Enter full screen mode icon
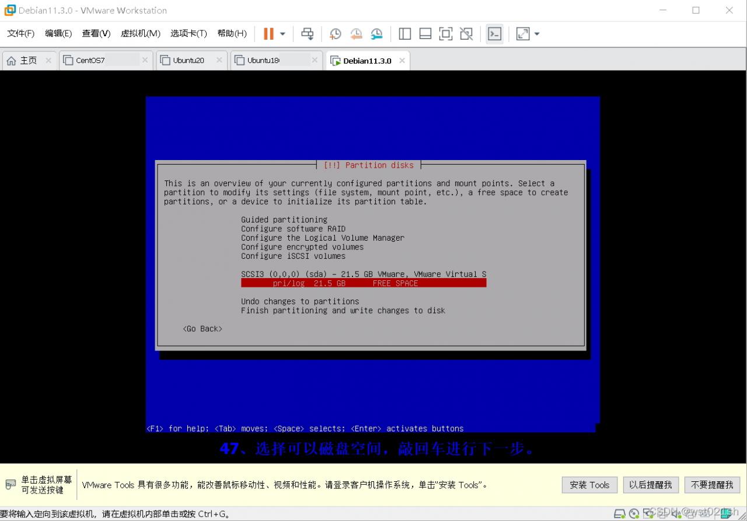The image size is (747, 521). [x=446, y=34]
